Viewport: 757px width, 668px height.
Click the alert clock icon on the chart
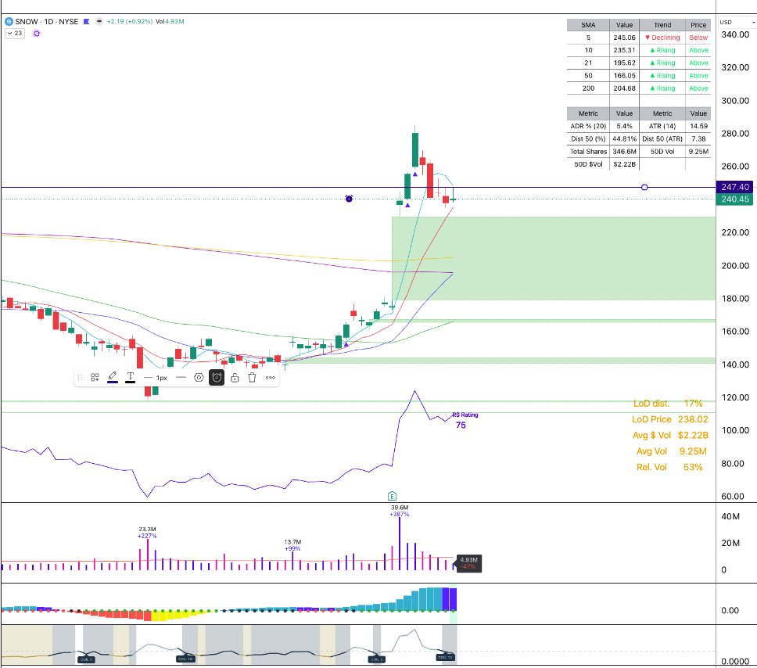[349, 199]
